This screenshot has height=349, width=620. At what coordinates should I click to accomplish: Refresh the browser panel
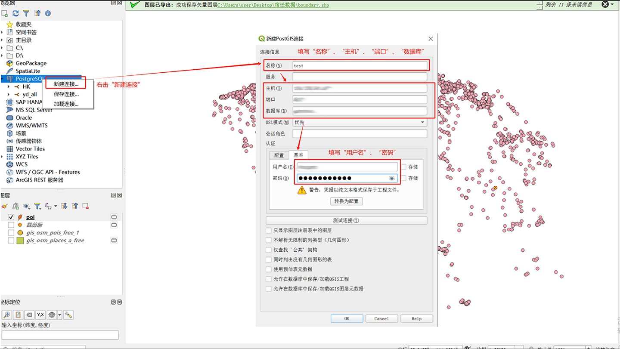[x=16, y=13]
